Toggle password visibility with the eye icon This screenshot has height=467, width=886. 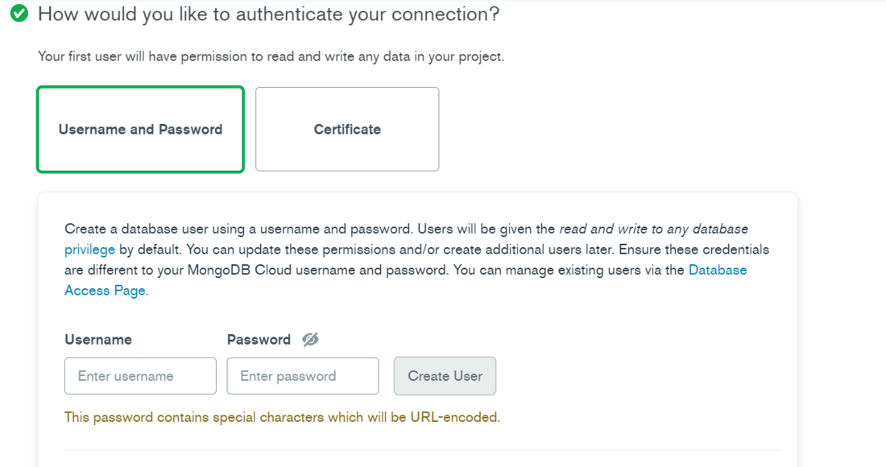(310, 340)
